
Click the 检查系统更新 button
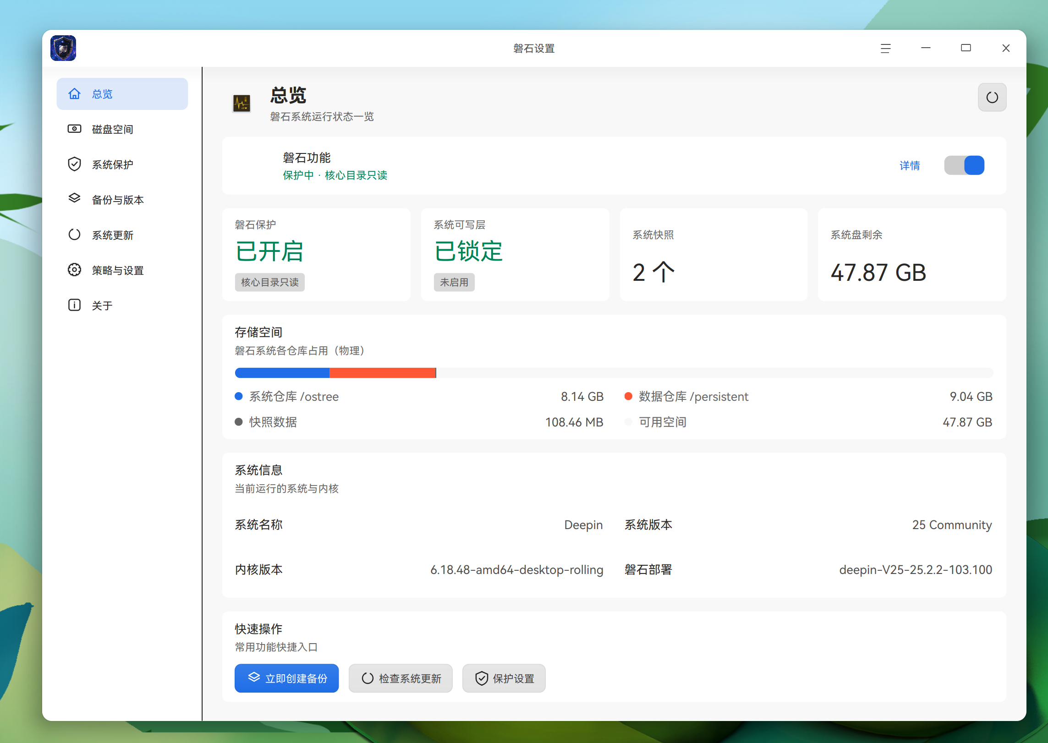(401, 678)
